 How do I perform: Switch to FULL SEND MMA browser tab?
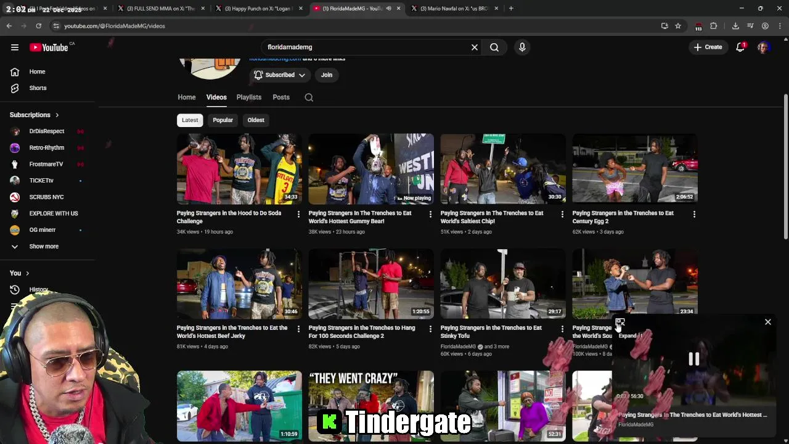pos(160,9)
